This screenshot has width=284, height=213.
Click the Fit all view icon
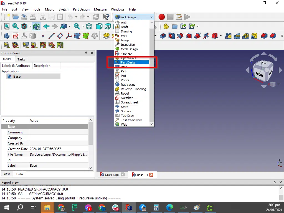click(x=7, y=26)
